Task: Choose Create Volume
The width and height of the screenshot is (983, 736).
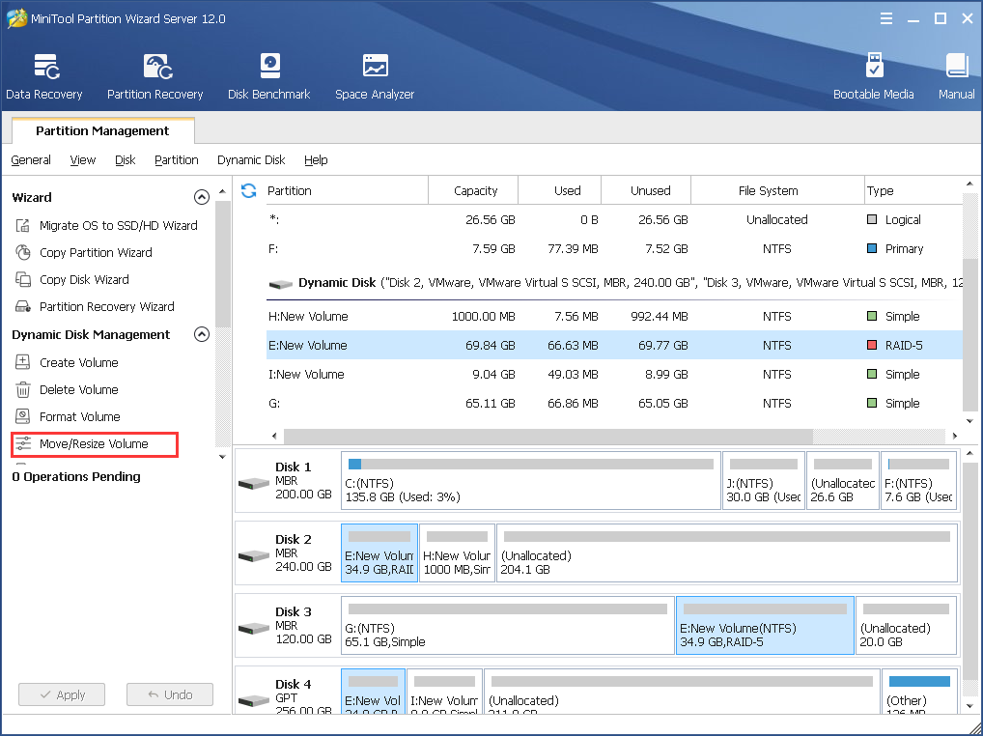Action: (x=79, y=362)
